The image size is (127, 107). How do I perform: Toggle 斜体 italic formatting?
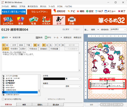coord(21,45)
